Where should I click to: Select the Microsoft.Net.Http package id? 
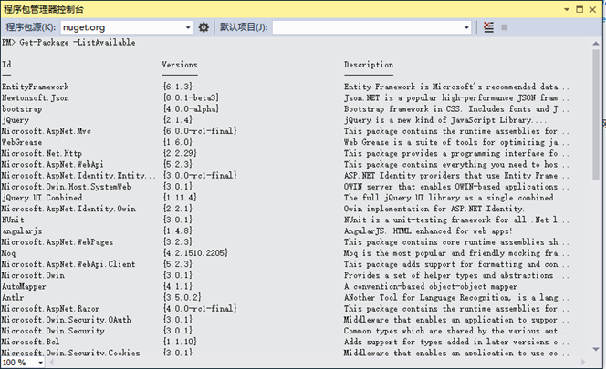coord(42,154)
